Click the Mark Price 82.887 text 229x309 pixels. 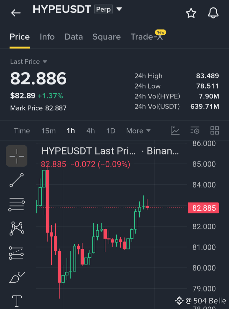tap(39, 108)
